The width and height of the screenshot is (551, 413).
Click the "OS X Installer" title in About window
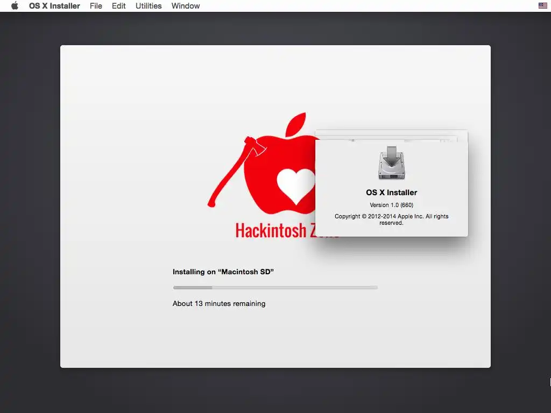392,193
